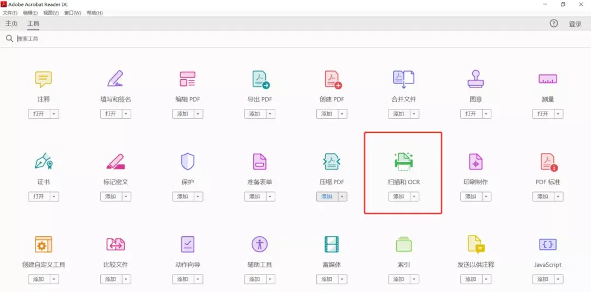Click the 添加 button under 印刷制作
The height and width of the screenshot is (292, 591).
click(471, 196)
